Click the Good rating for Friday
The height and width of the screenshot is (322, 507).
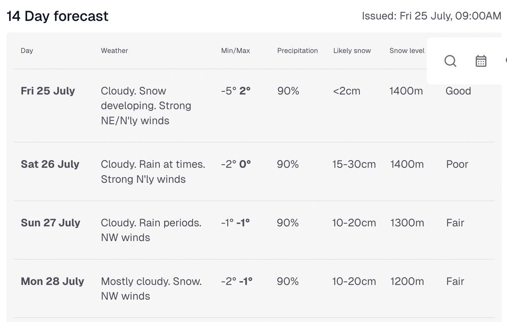pyautogui.click(x=458, y=91)
